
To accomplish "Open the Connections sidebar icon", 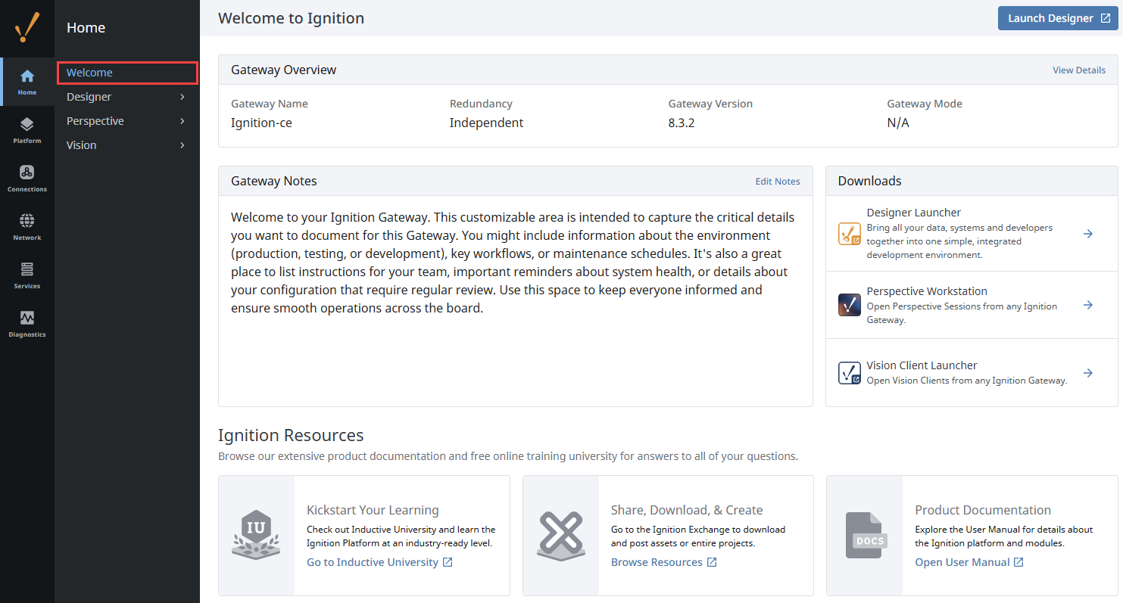I will click(x=27, y=178).
